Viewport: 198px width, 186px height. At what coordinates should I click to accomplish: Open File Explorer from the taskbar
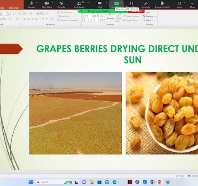pyautogui.click(x=92, y=182)
